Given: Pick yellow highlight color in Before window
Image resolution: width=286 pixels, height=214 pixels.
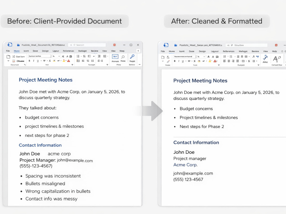Looking at the screenshot, I should click(64, 61).
